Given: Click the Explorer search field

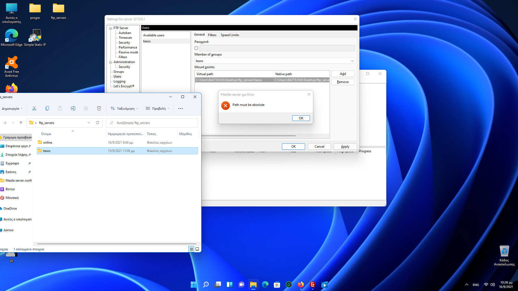Looking at the screenshot, I should pyautogui.click(x=152, y=123).
